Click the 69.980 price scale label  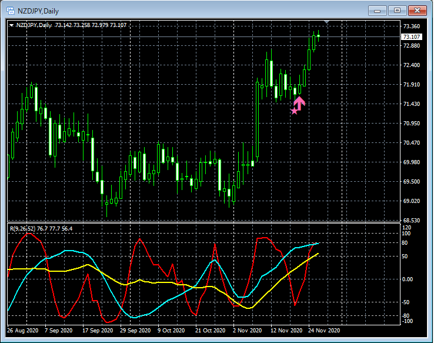click(411, 162)
